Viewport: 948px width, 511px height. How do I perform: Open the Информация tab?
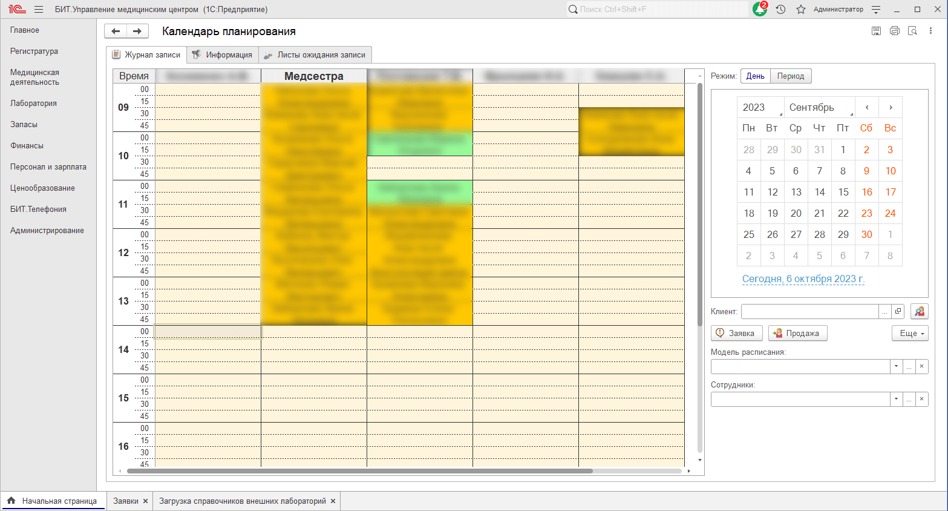pyautogui.click(x=223, y=54)
